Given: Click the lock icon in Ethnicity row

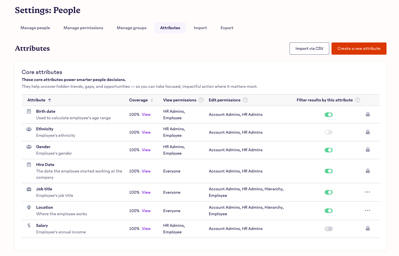Looking at the screenshot, I should 368,132.
